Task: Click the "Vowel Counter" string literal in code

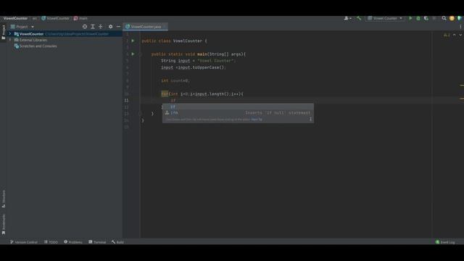Action: [215, 61]
